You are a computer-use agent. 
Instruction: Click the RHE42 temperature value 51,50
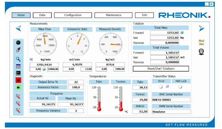point(140,111)
